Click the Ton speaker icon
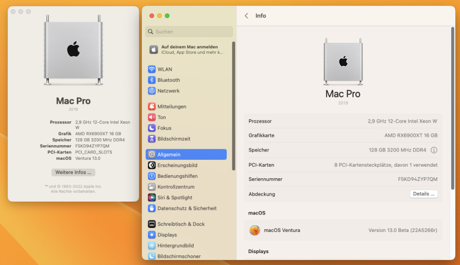 coord(152,117)
